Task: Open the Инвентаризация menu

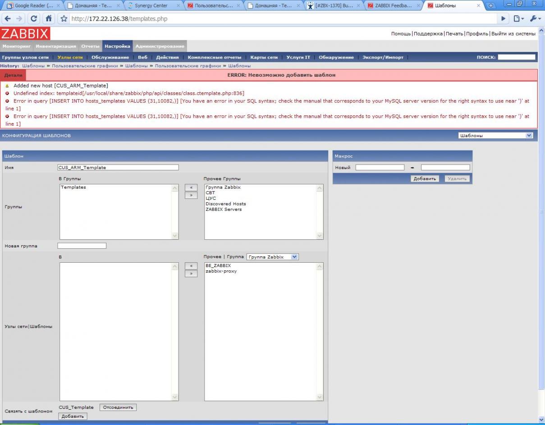Action: click(x=56, y=46)
